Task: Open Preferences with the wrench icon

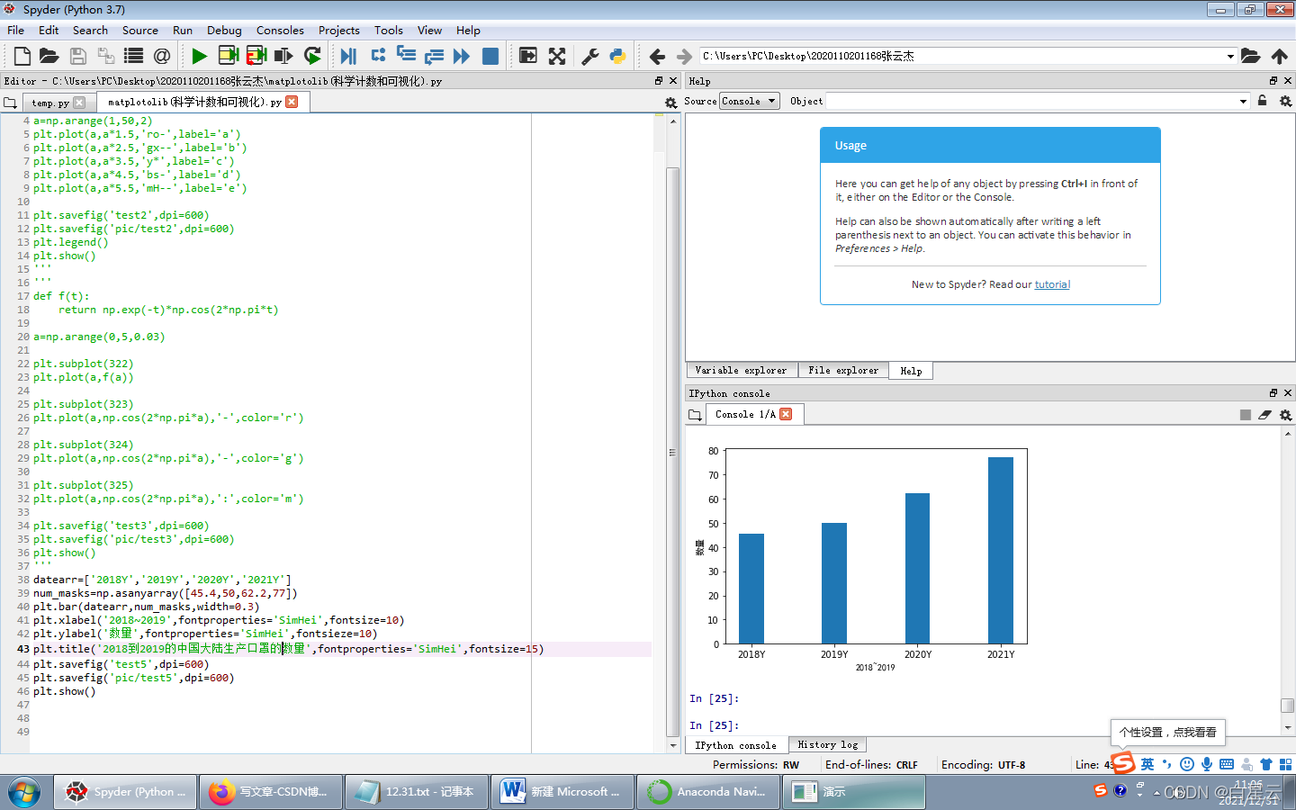Action: point(590,56)
